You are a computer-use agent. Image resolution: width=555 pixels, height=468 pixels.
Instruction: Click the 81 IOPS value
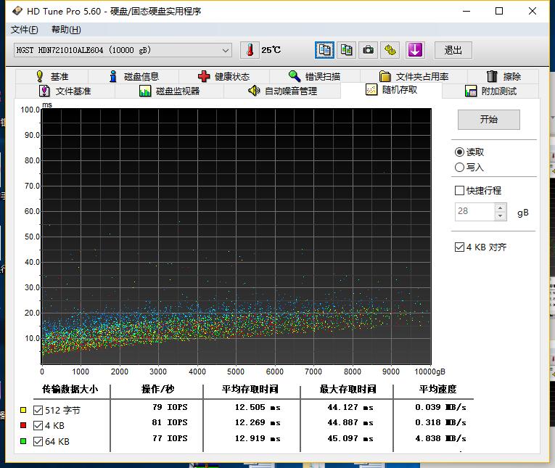pyautogui.click(x=170, y=422)
